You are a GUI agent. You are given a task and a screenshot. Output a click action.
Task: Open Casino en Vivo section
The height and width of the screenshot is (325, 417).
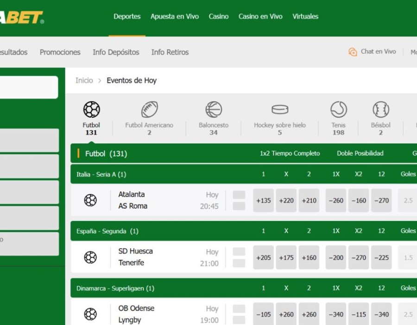(260, 17)
